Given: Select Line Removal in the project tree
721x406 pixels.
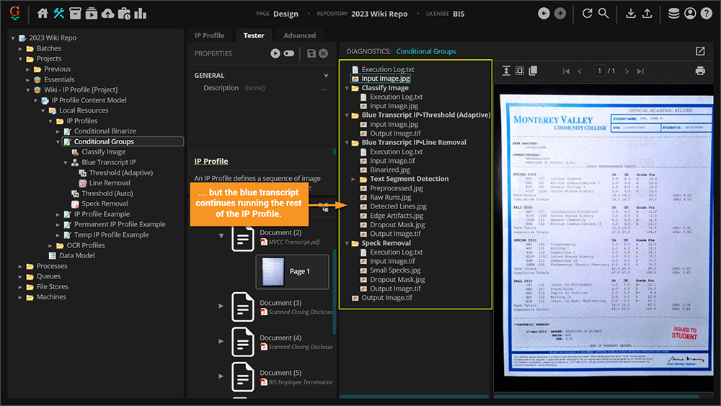Looking at the screenshot, I should [109, 183].
